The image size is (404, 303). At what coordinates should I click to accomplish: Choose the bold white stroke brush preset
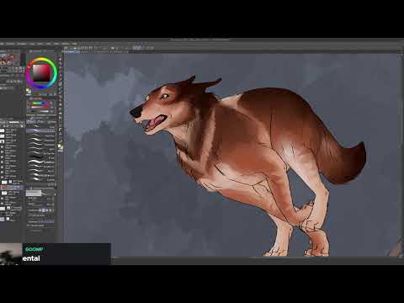pyautogui.click(x=35, y=162)
